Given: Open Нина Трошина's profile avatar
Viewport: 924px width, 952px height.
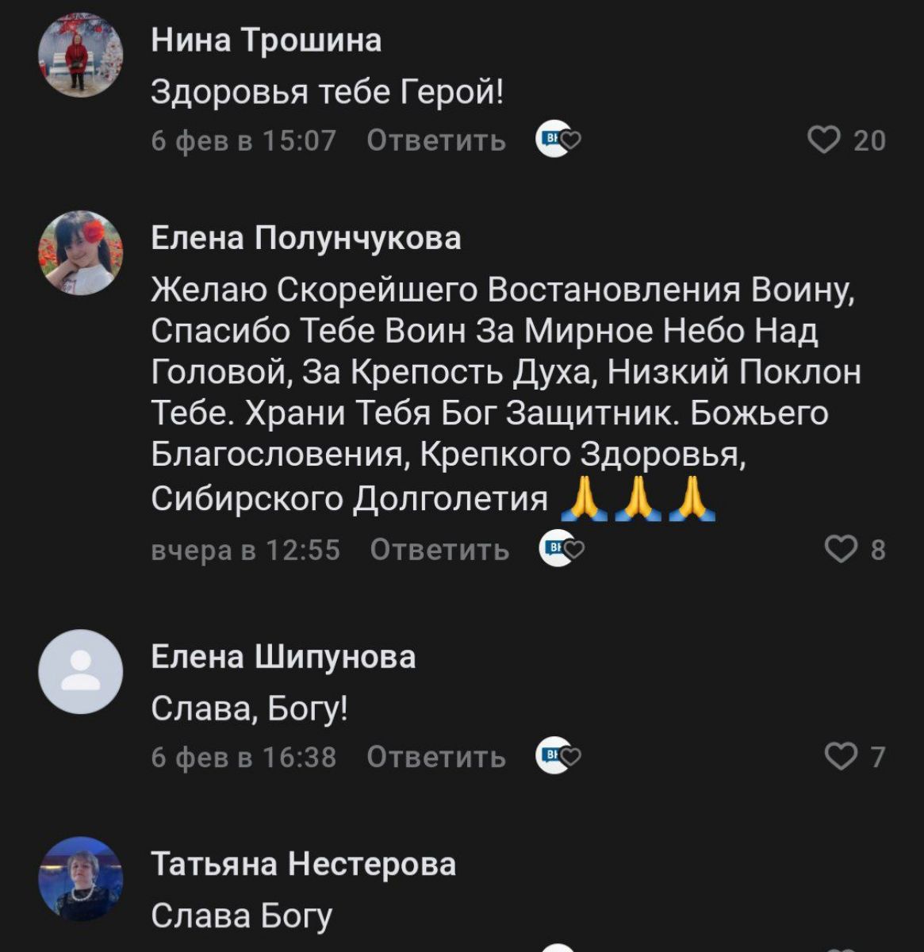Looking at the screenshot, I should 80,56.
